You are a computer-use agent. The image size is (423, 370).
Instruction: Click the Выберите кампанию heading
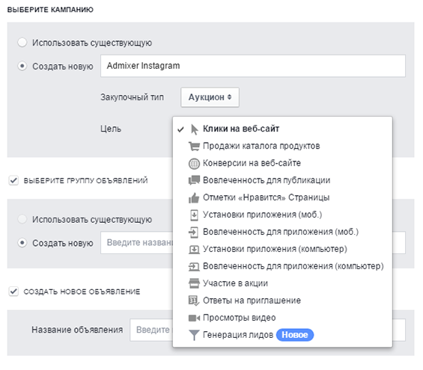(50, 10)
